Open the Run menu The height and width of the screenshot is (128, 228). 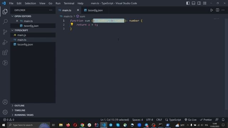point(58,3)
